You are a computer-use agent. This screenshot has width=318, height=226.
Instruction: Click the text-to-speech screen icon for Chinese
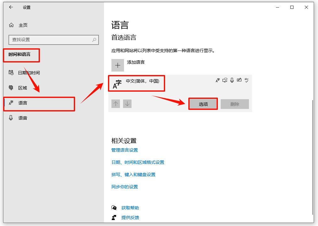click(x=225, y=80)
